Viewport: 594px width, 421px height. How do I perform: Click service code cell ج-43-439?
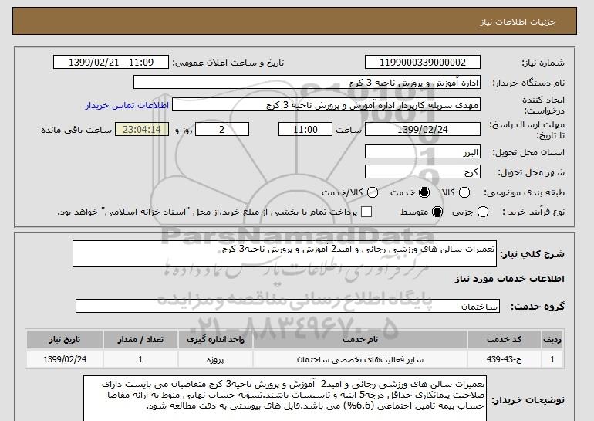pos(504,359)
